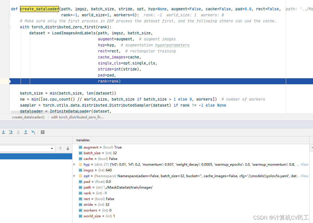Select the augment variable row
Image resolution: width=313 pixels, height=223 pixels.
tap(191, 147)
